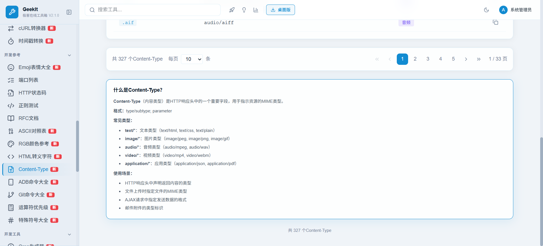Click the 音频 category tag
The width and height of the screenshot is (543, 246).
[406, 23]
